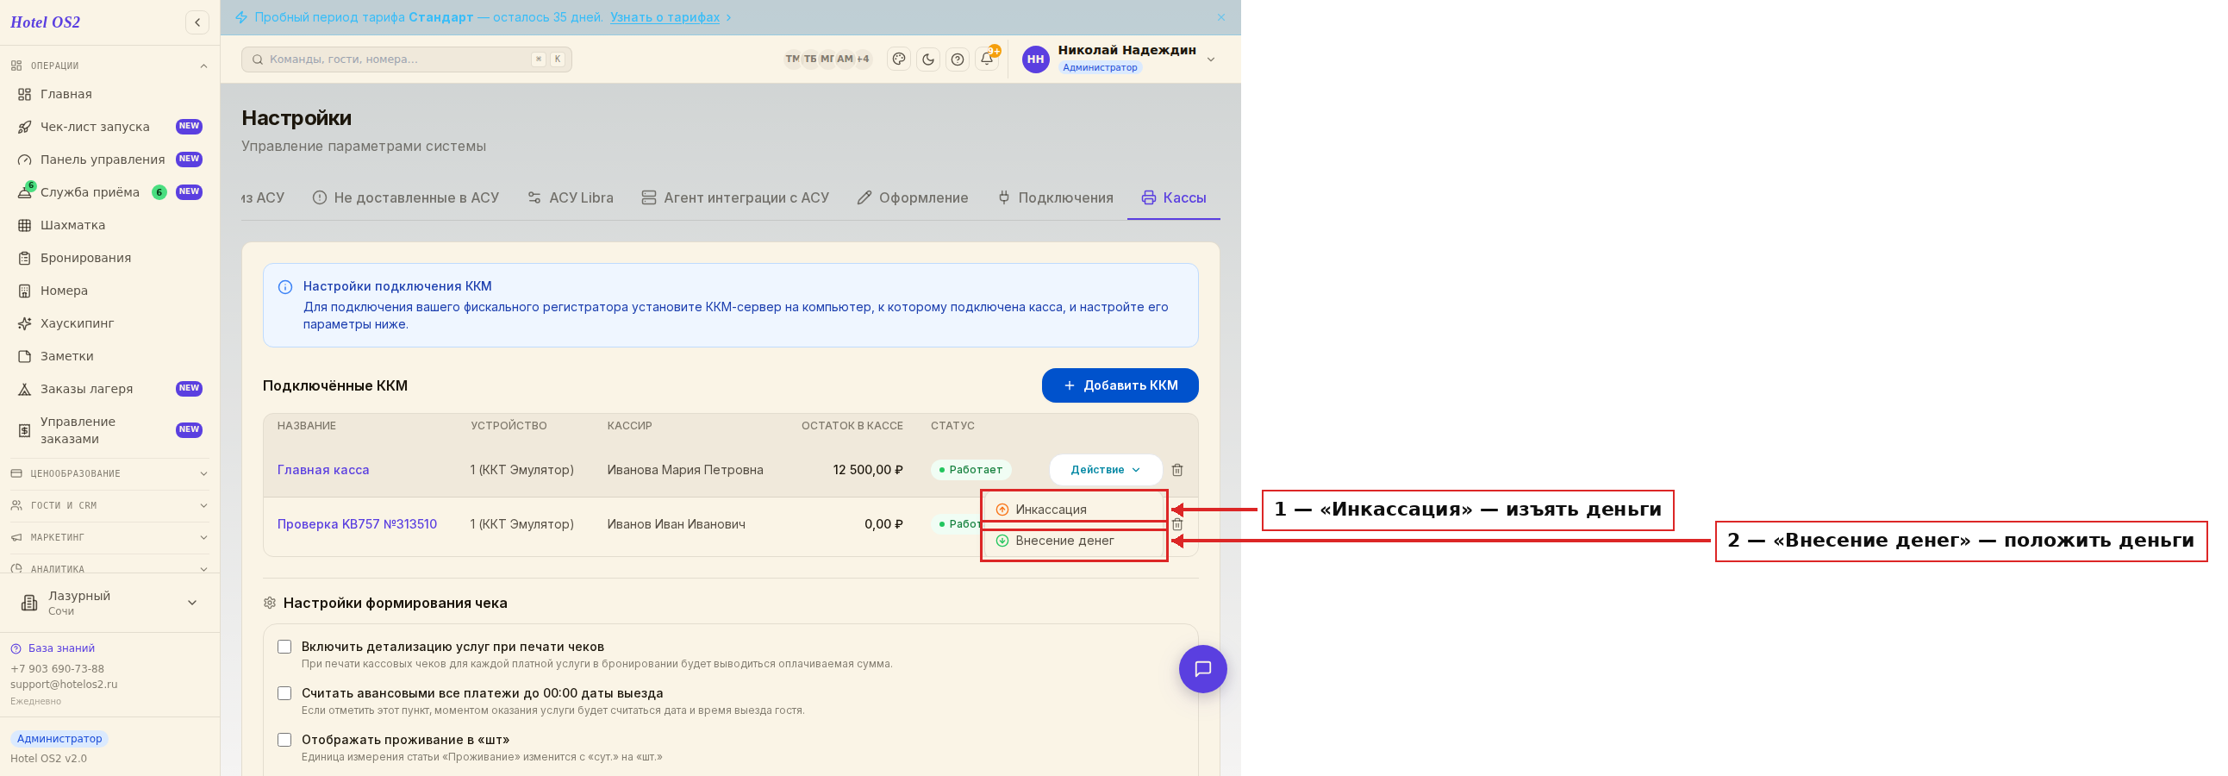Open notifications bell icon
This screenshot has width=2228, height=776.
click(x=987, y=59)
